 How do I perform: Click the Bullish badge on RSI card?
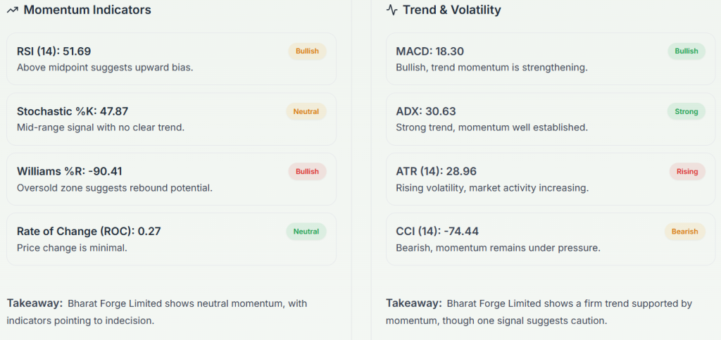[x=307, y=51]
